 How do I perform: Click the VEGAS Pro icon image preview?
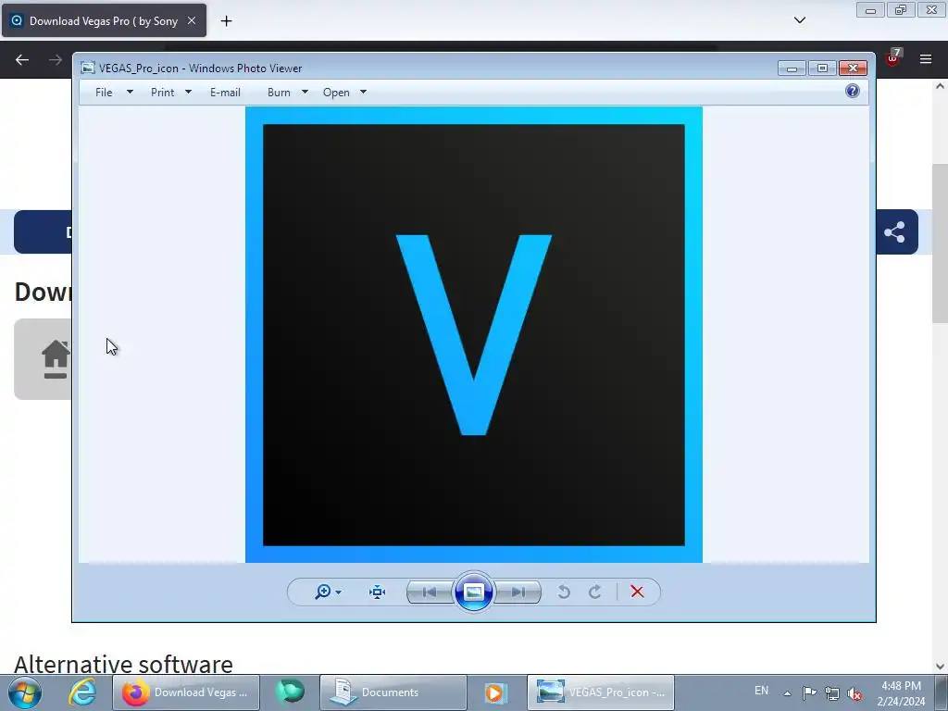coord(474,335)
